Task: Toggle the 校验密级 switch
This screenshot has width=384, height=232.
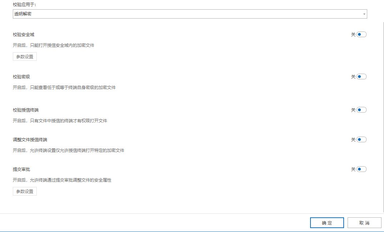Action: tap(362, 77)
